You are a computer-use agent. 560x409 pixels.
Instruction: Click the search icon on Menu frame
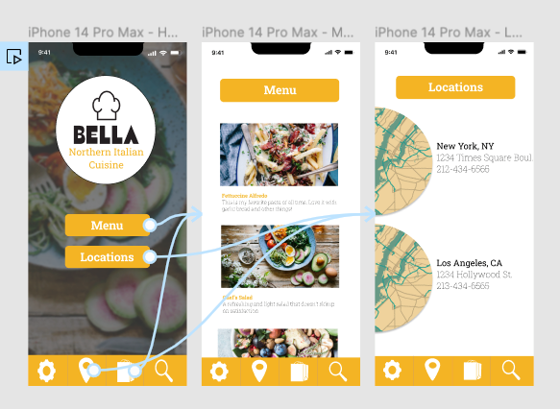338,372
